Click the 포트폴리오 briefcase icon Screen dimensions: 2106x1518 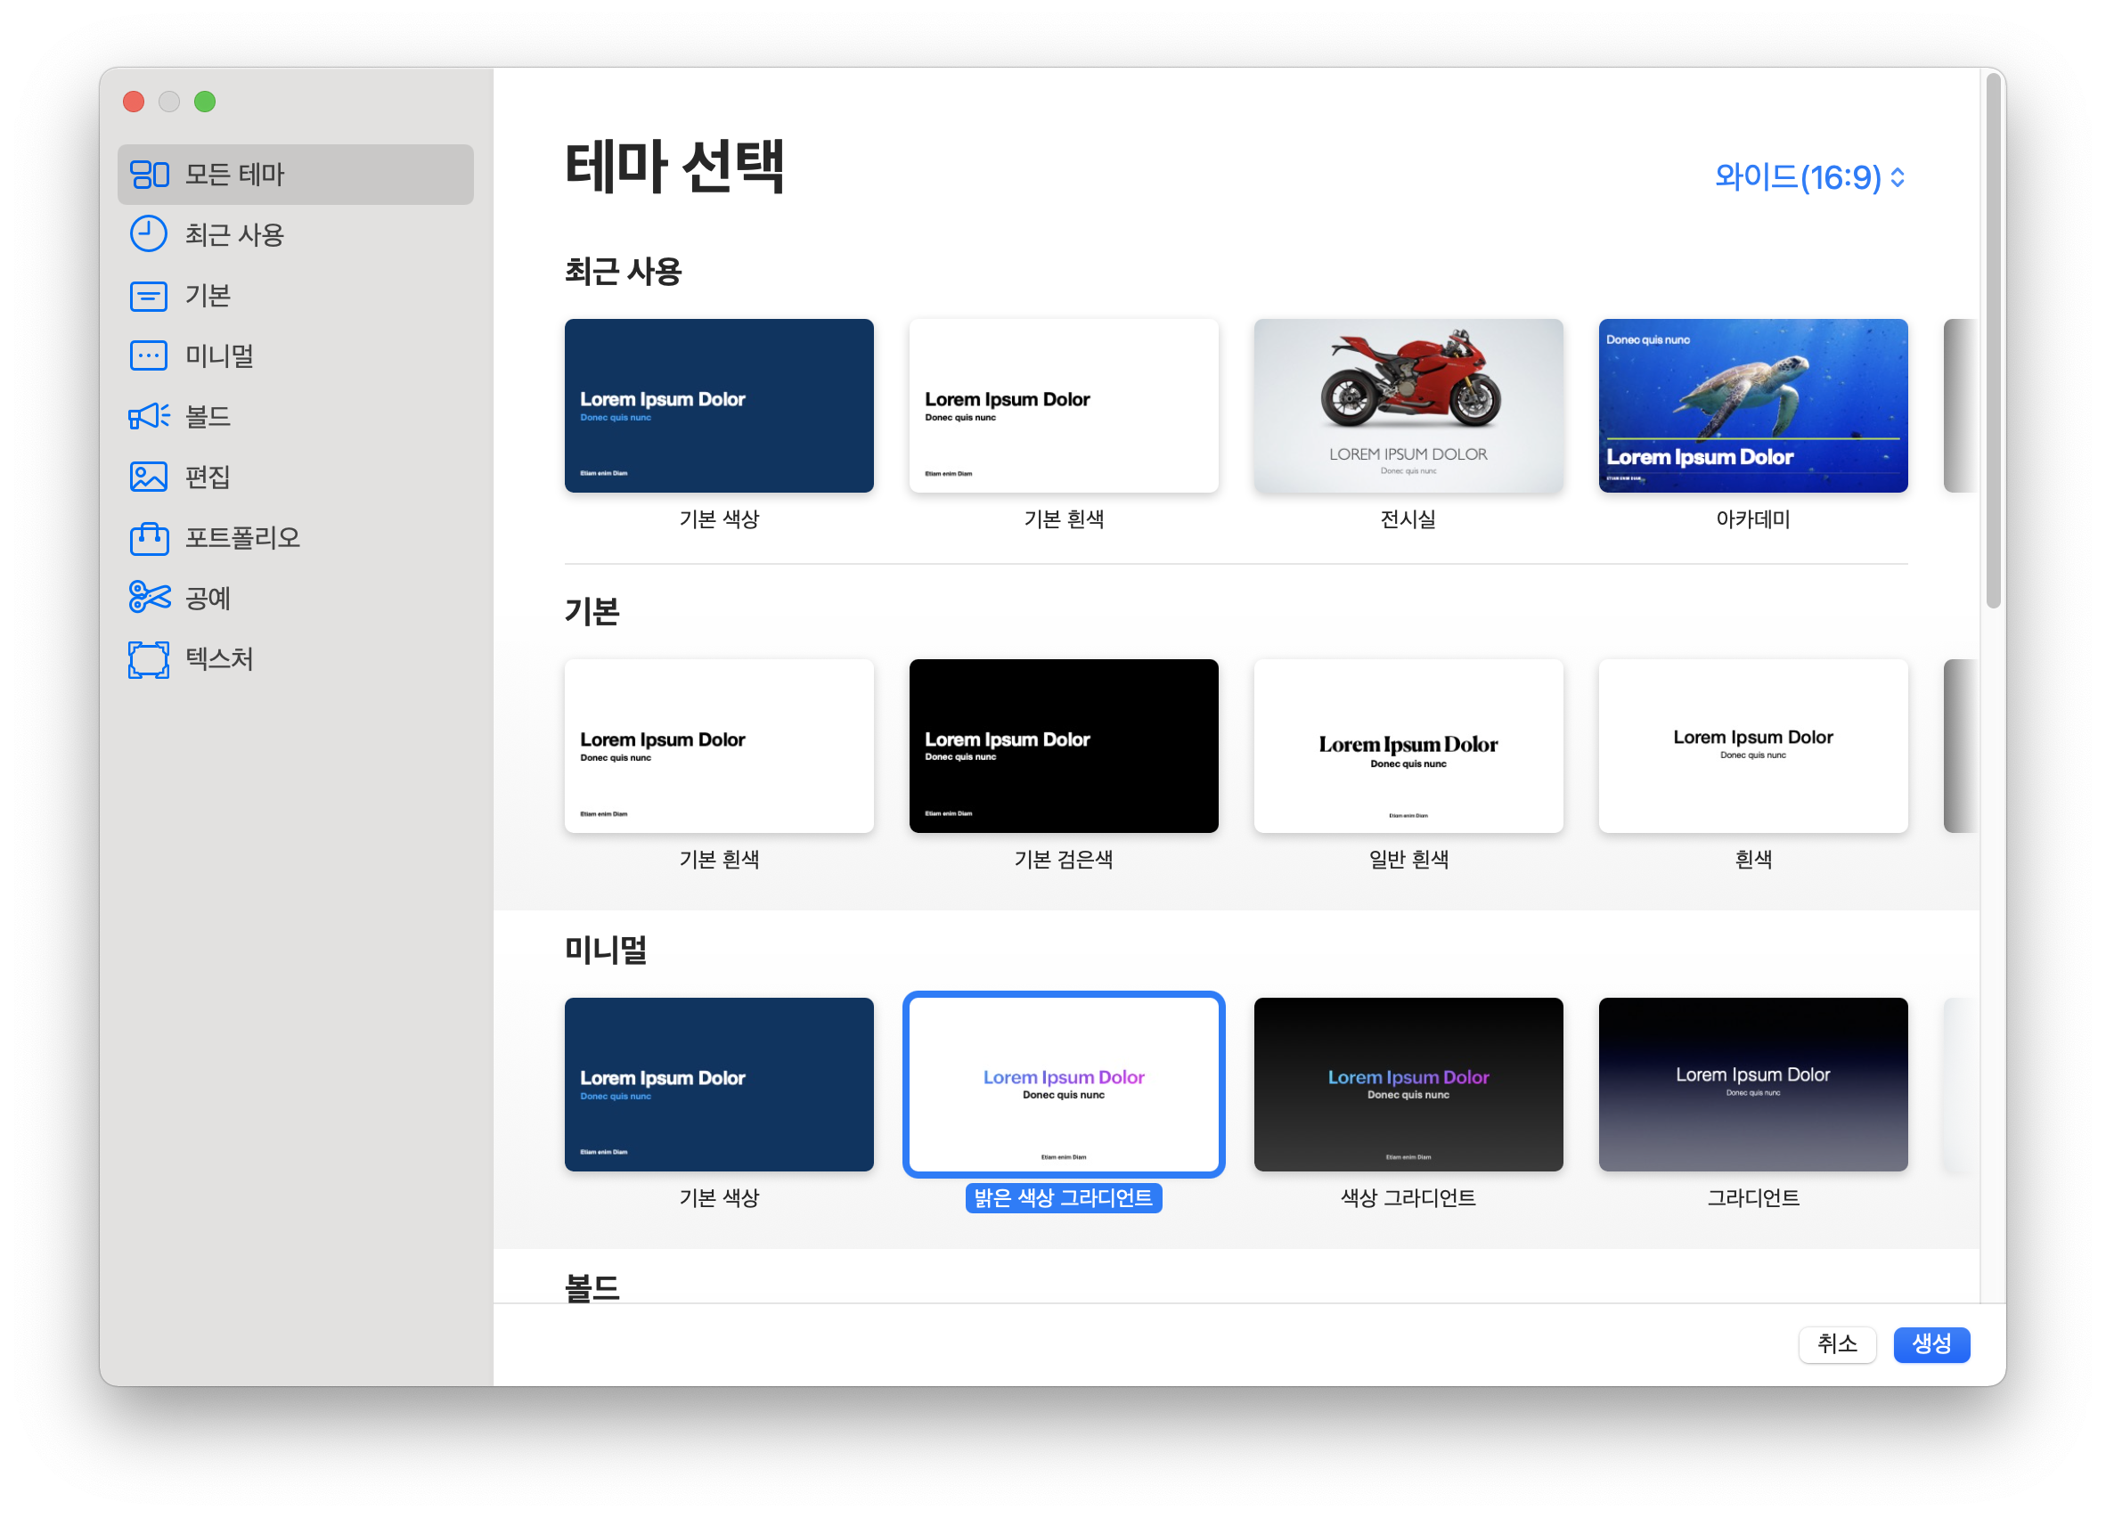(149, 537)
